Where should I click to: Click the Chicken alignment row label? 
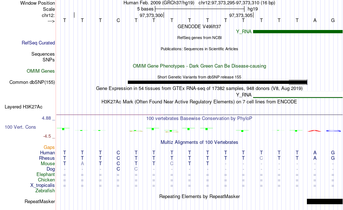tap(46, 180)
